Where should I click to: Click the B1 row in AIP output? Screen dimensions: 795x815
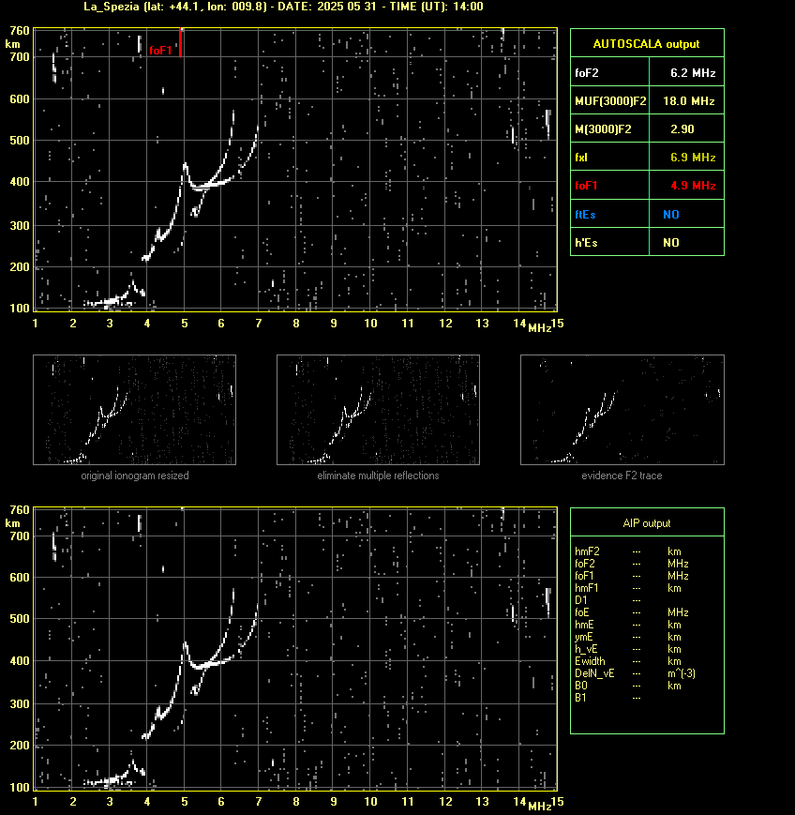[x=607, y=698]
